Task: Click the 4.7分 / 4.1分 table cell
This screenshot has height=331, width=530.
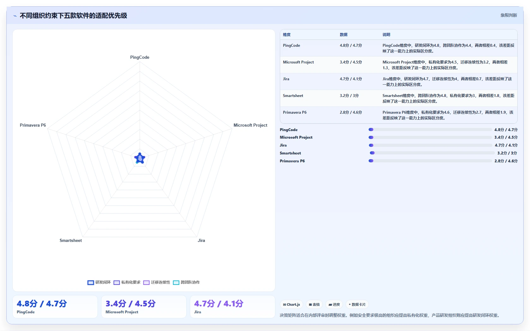Action: point(351,79)
